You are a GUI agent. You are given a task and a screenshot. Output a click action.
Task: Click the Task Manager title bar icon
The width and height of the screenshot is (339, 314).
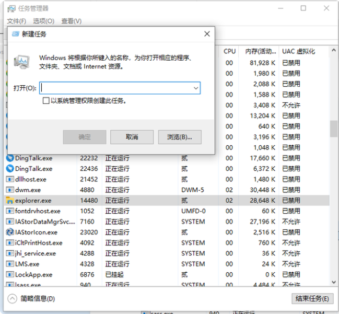[x=11, y=9]
